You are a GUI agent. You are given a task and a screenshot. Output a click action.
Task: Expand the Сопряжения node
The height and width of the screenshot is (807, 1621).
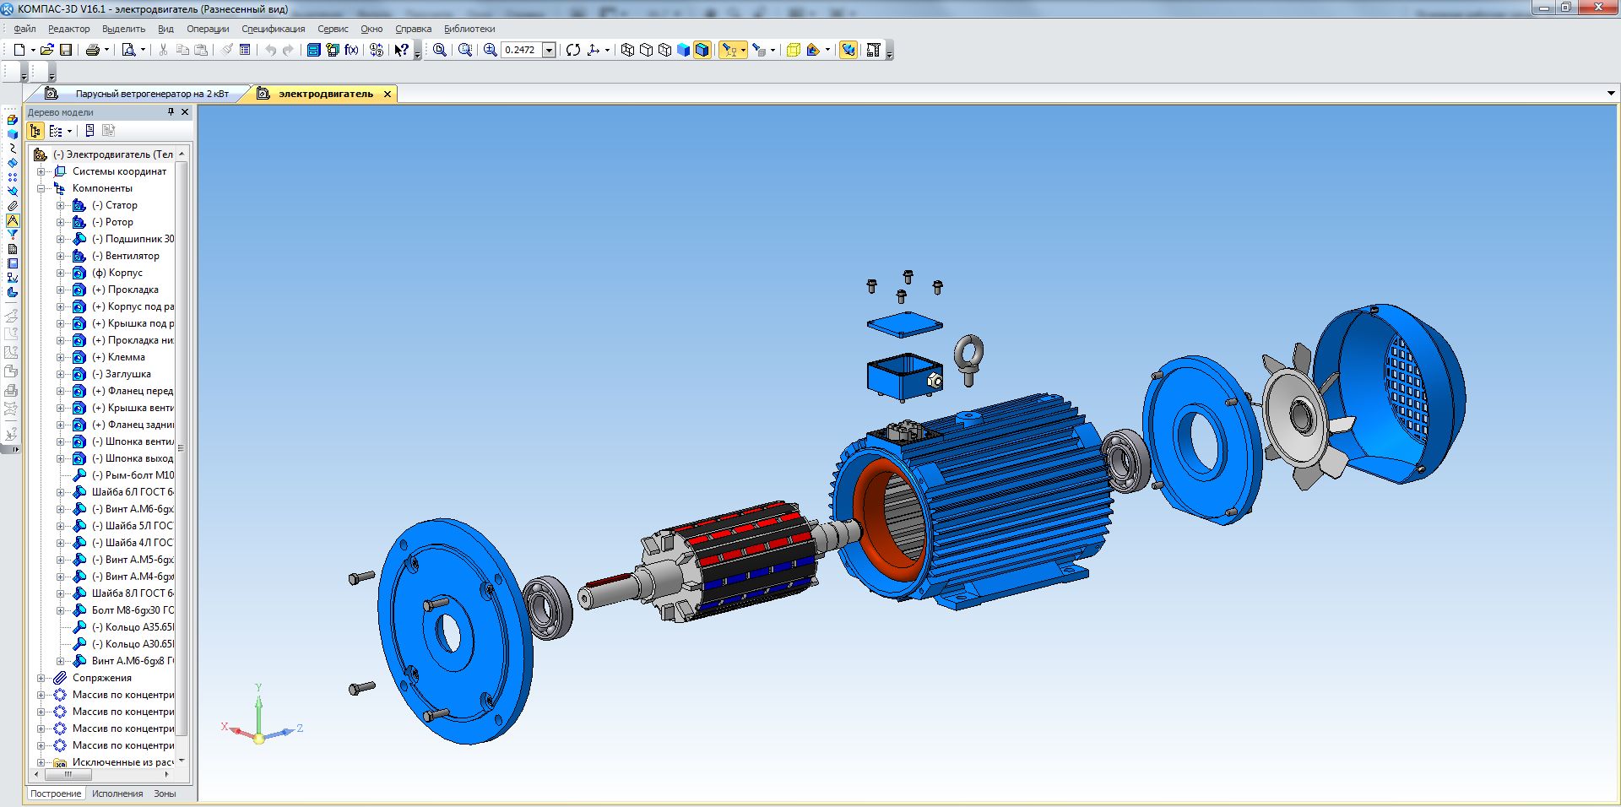tap(41, 678)
